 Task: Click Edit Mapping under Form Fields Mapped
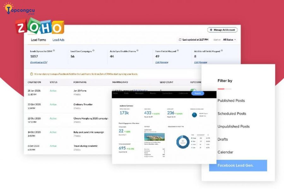coord(162,62)
